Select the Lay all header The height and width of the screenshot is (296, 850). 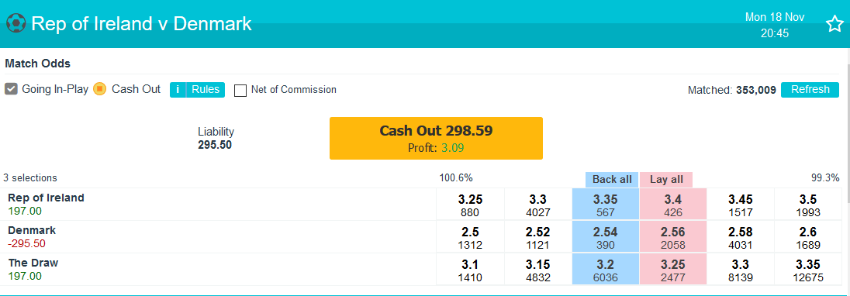pyautogui.click(x=666, y=180)
